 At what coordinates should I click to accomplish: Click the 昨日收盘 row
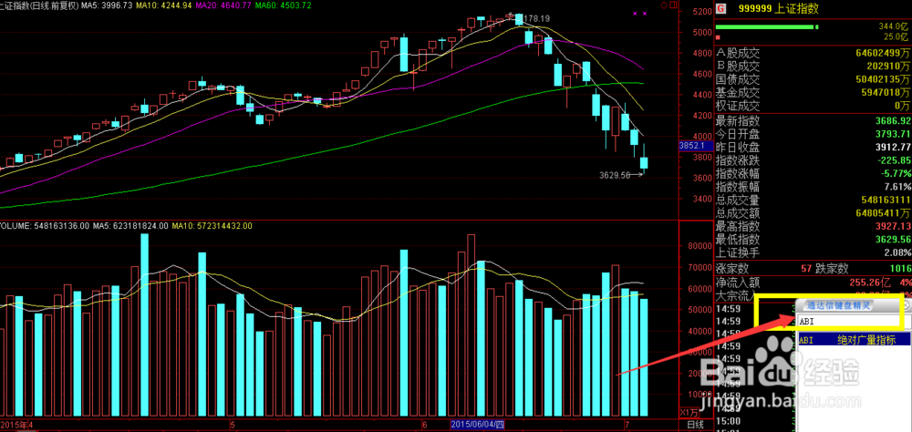(x=814, y=147)
